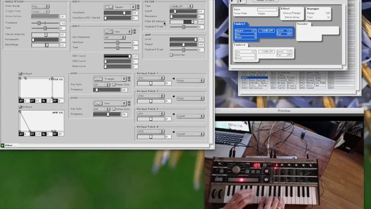
Task: Click the Portamento slider
Action: coord(45,40)
